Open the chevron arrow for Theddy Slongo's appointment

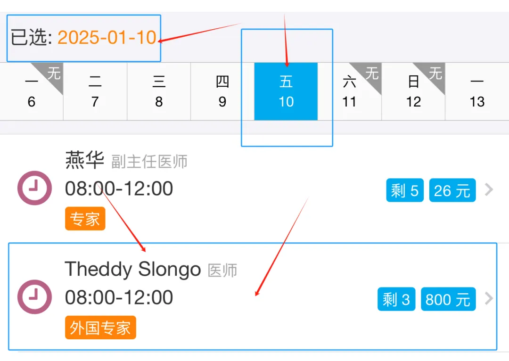coord(489,298)
